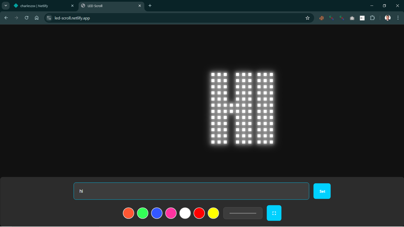
Task: Pick the orange color swatch
Action: click(x=129, y=213)
